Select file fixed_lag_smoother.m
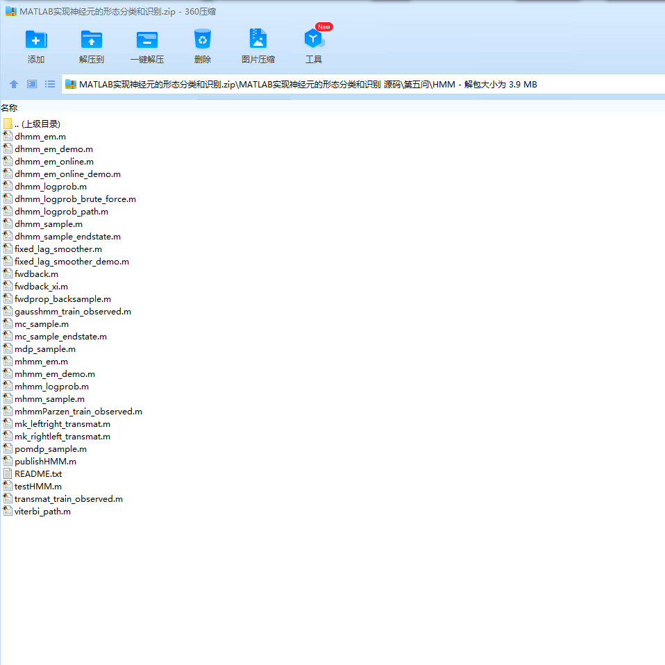This screenshot has width=665, height=665. 58,249
